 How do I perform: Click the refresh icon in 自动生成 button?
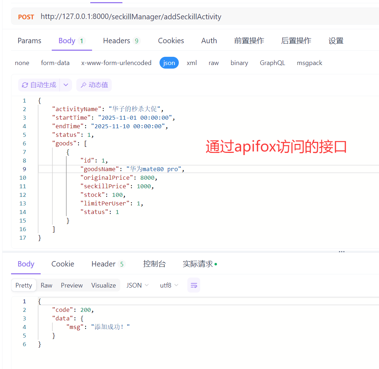point(25,85)
